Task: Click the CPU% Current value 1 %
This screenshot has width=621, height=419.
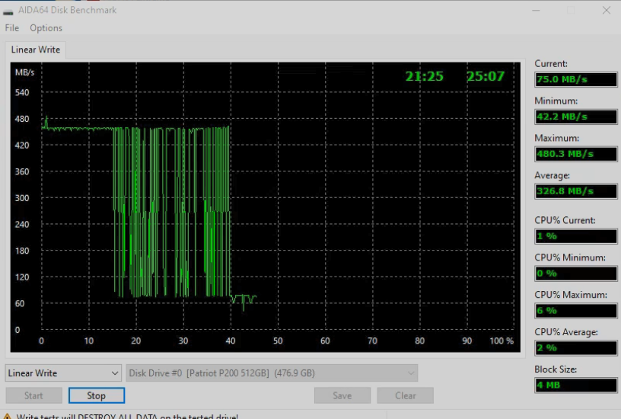Action: 576,236
